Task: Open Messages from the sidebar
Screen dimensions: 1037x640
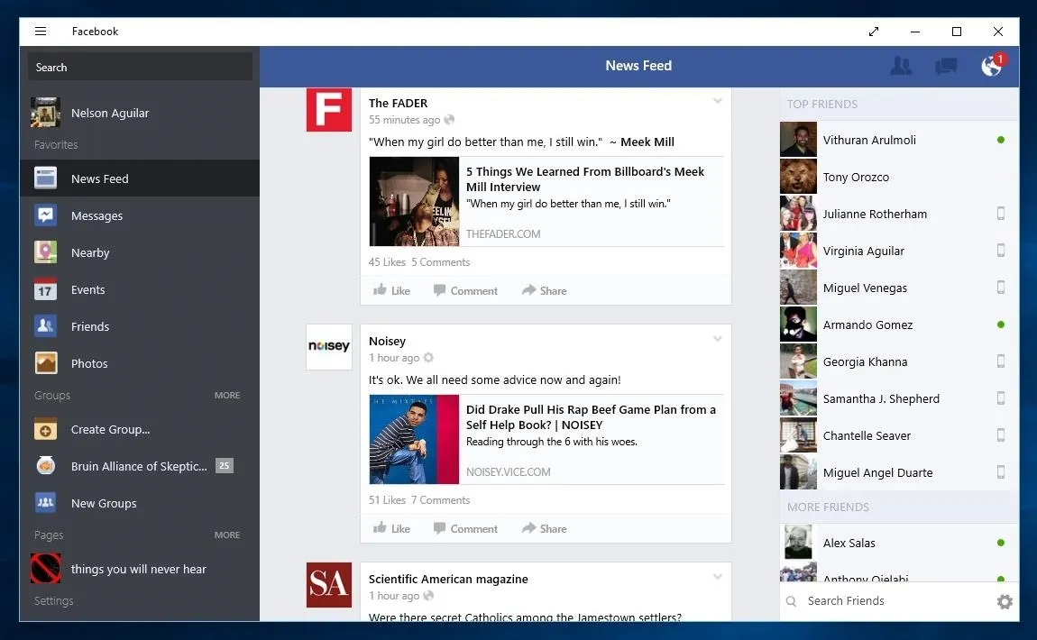Action: pyautogui.click(x=140, y=215)
